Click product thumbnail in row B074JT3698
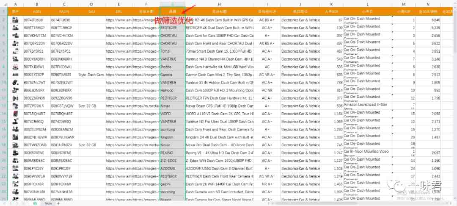Screen dimensions: 457x206 pos(16,20)
